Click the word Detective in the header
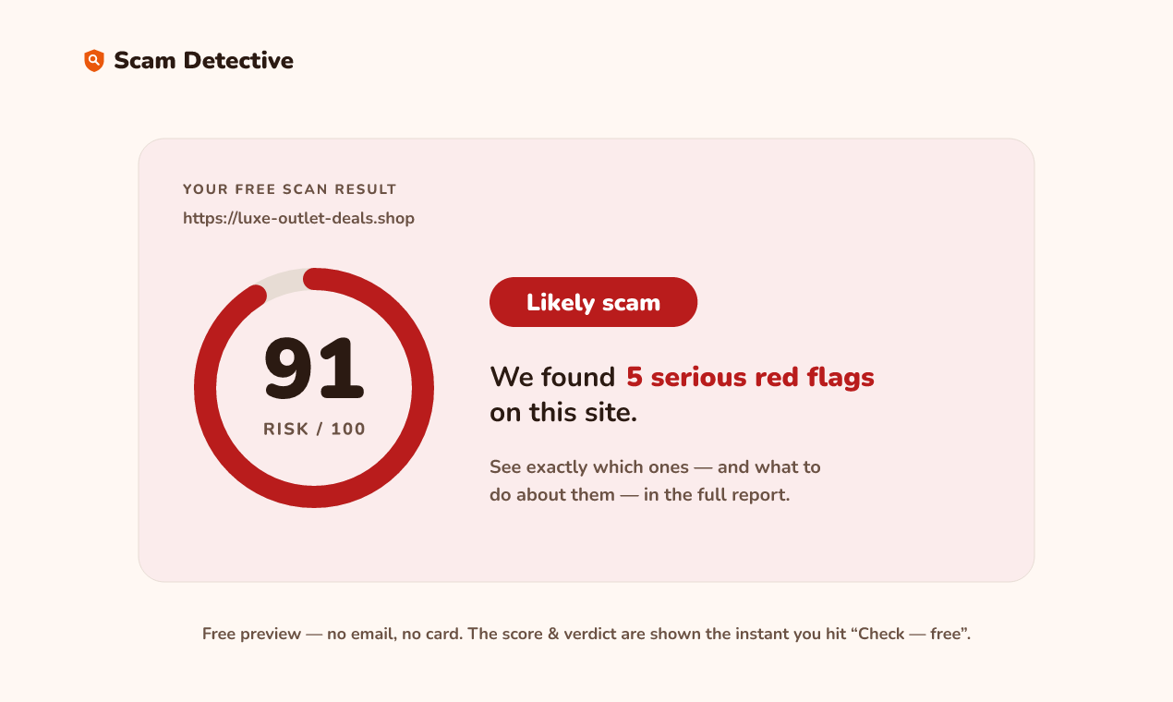 [238, 61]
